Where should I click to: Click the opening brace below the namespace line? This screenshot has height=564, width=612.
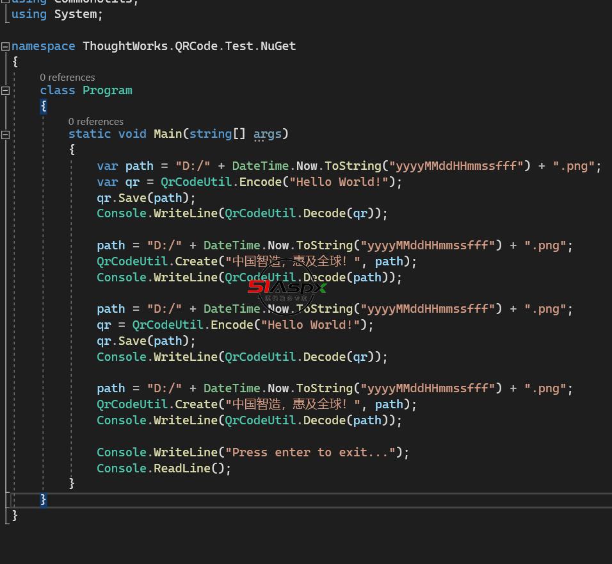[15, 62]
